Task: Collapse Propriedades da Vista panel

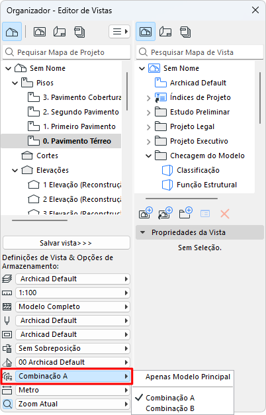Action: (x=143, y=232)
